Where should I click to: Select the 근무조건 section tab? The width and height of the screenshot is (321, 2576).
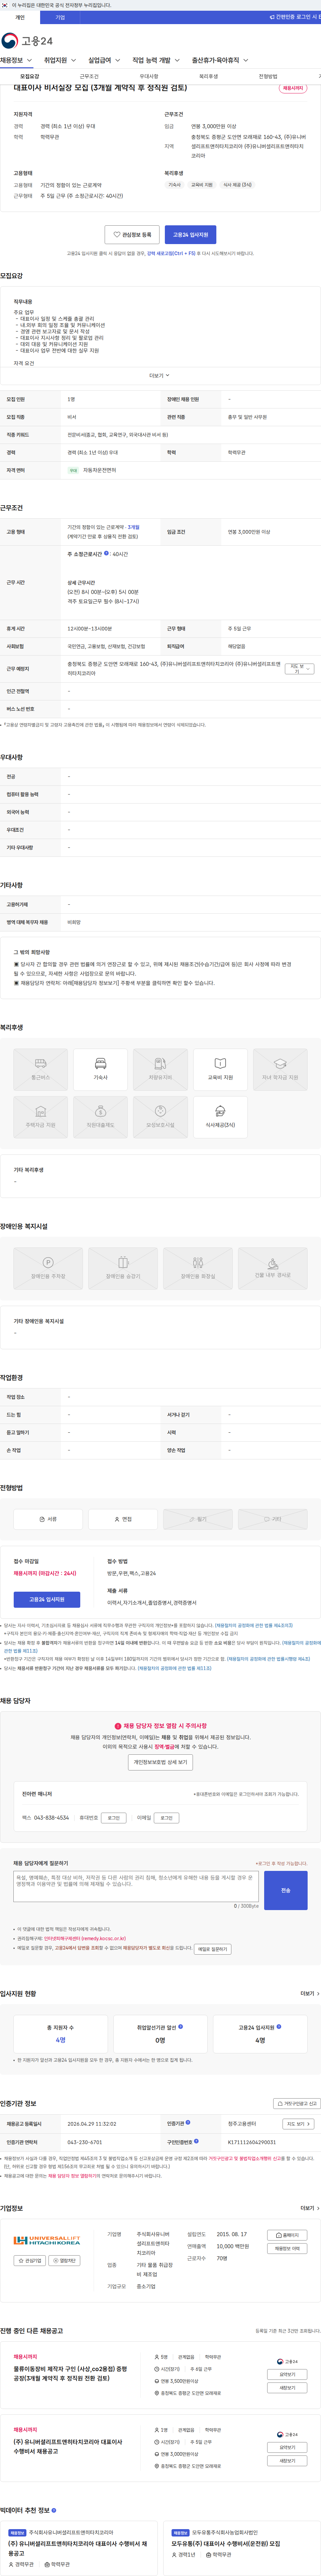(x=89, y=76)
